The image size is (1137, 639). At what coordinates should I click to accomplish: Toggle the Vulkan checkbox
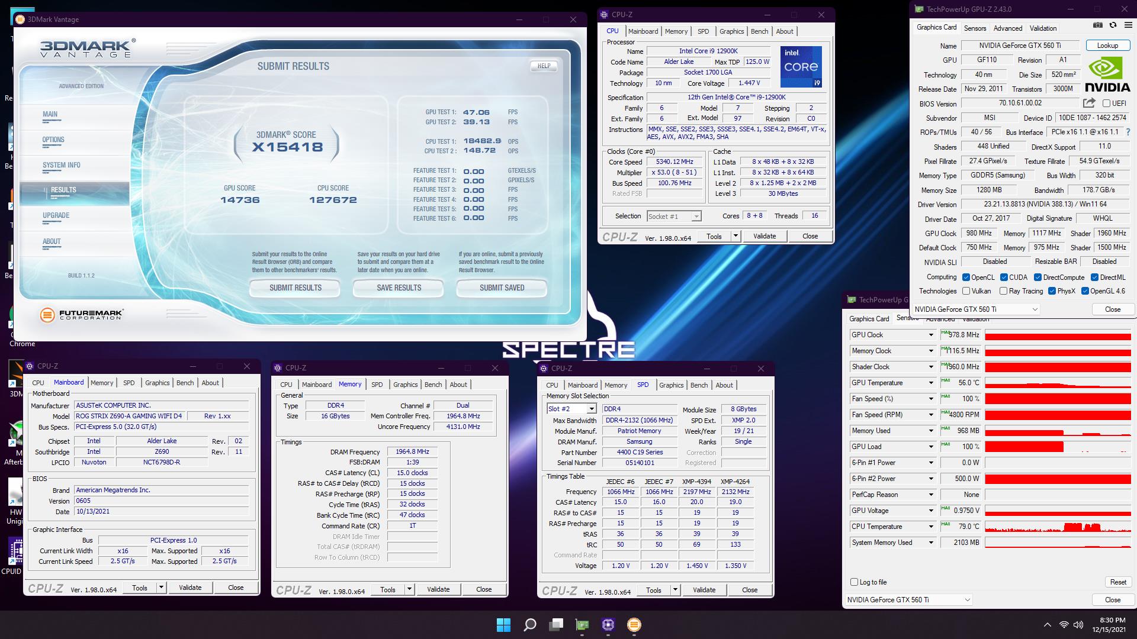[966, 291]
